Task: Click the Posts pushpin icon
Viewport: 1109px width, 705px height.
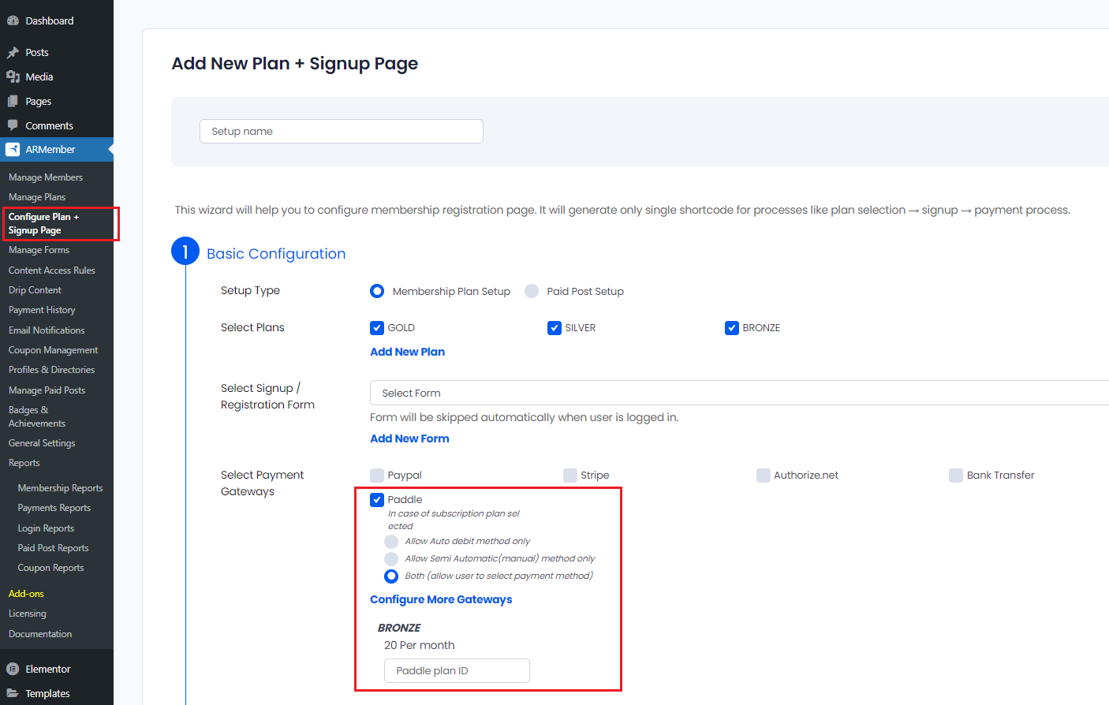Action: pyautogui.click(x=13, y=53)
